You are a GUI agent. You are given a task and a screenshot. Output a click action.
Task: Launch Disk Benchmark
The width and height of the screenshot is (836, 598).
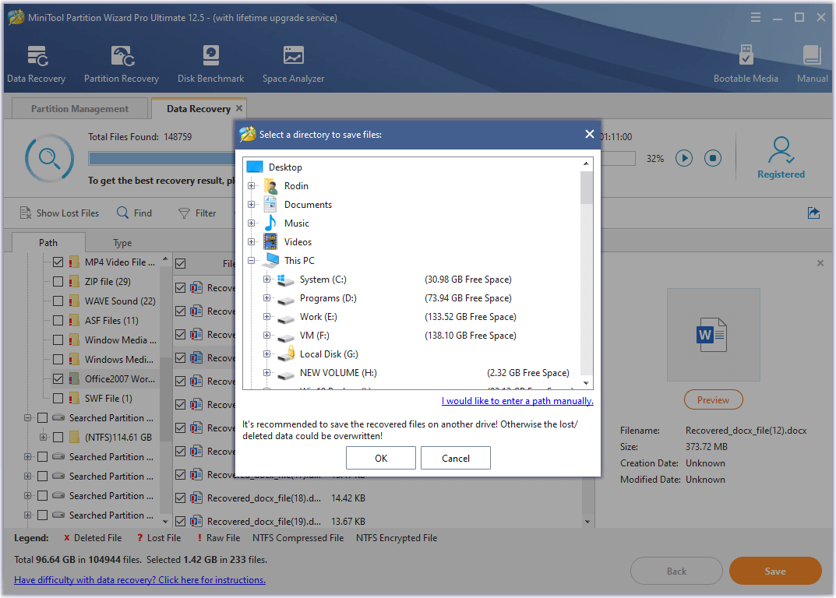pos(210,64)
